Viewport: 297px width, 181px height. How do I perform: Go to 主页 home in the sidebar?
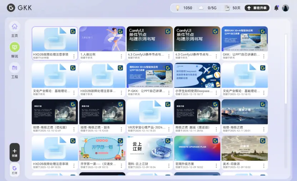(x=15, y=27)
